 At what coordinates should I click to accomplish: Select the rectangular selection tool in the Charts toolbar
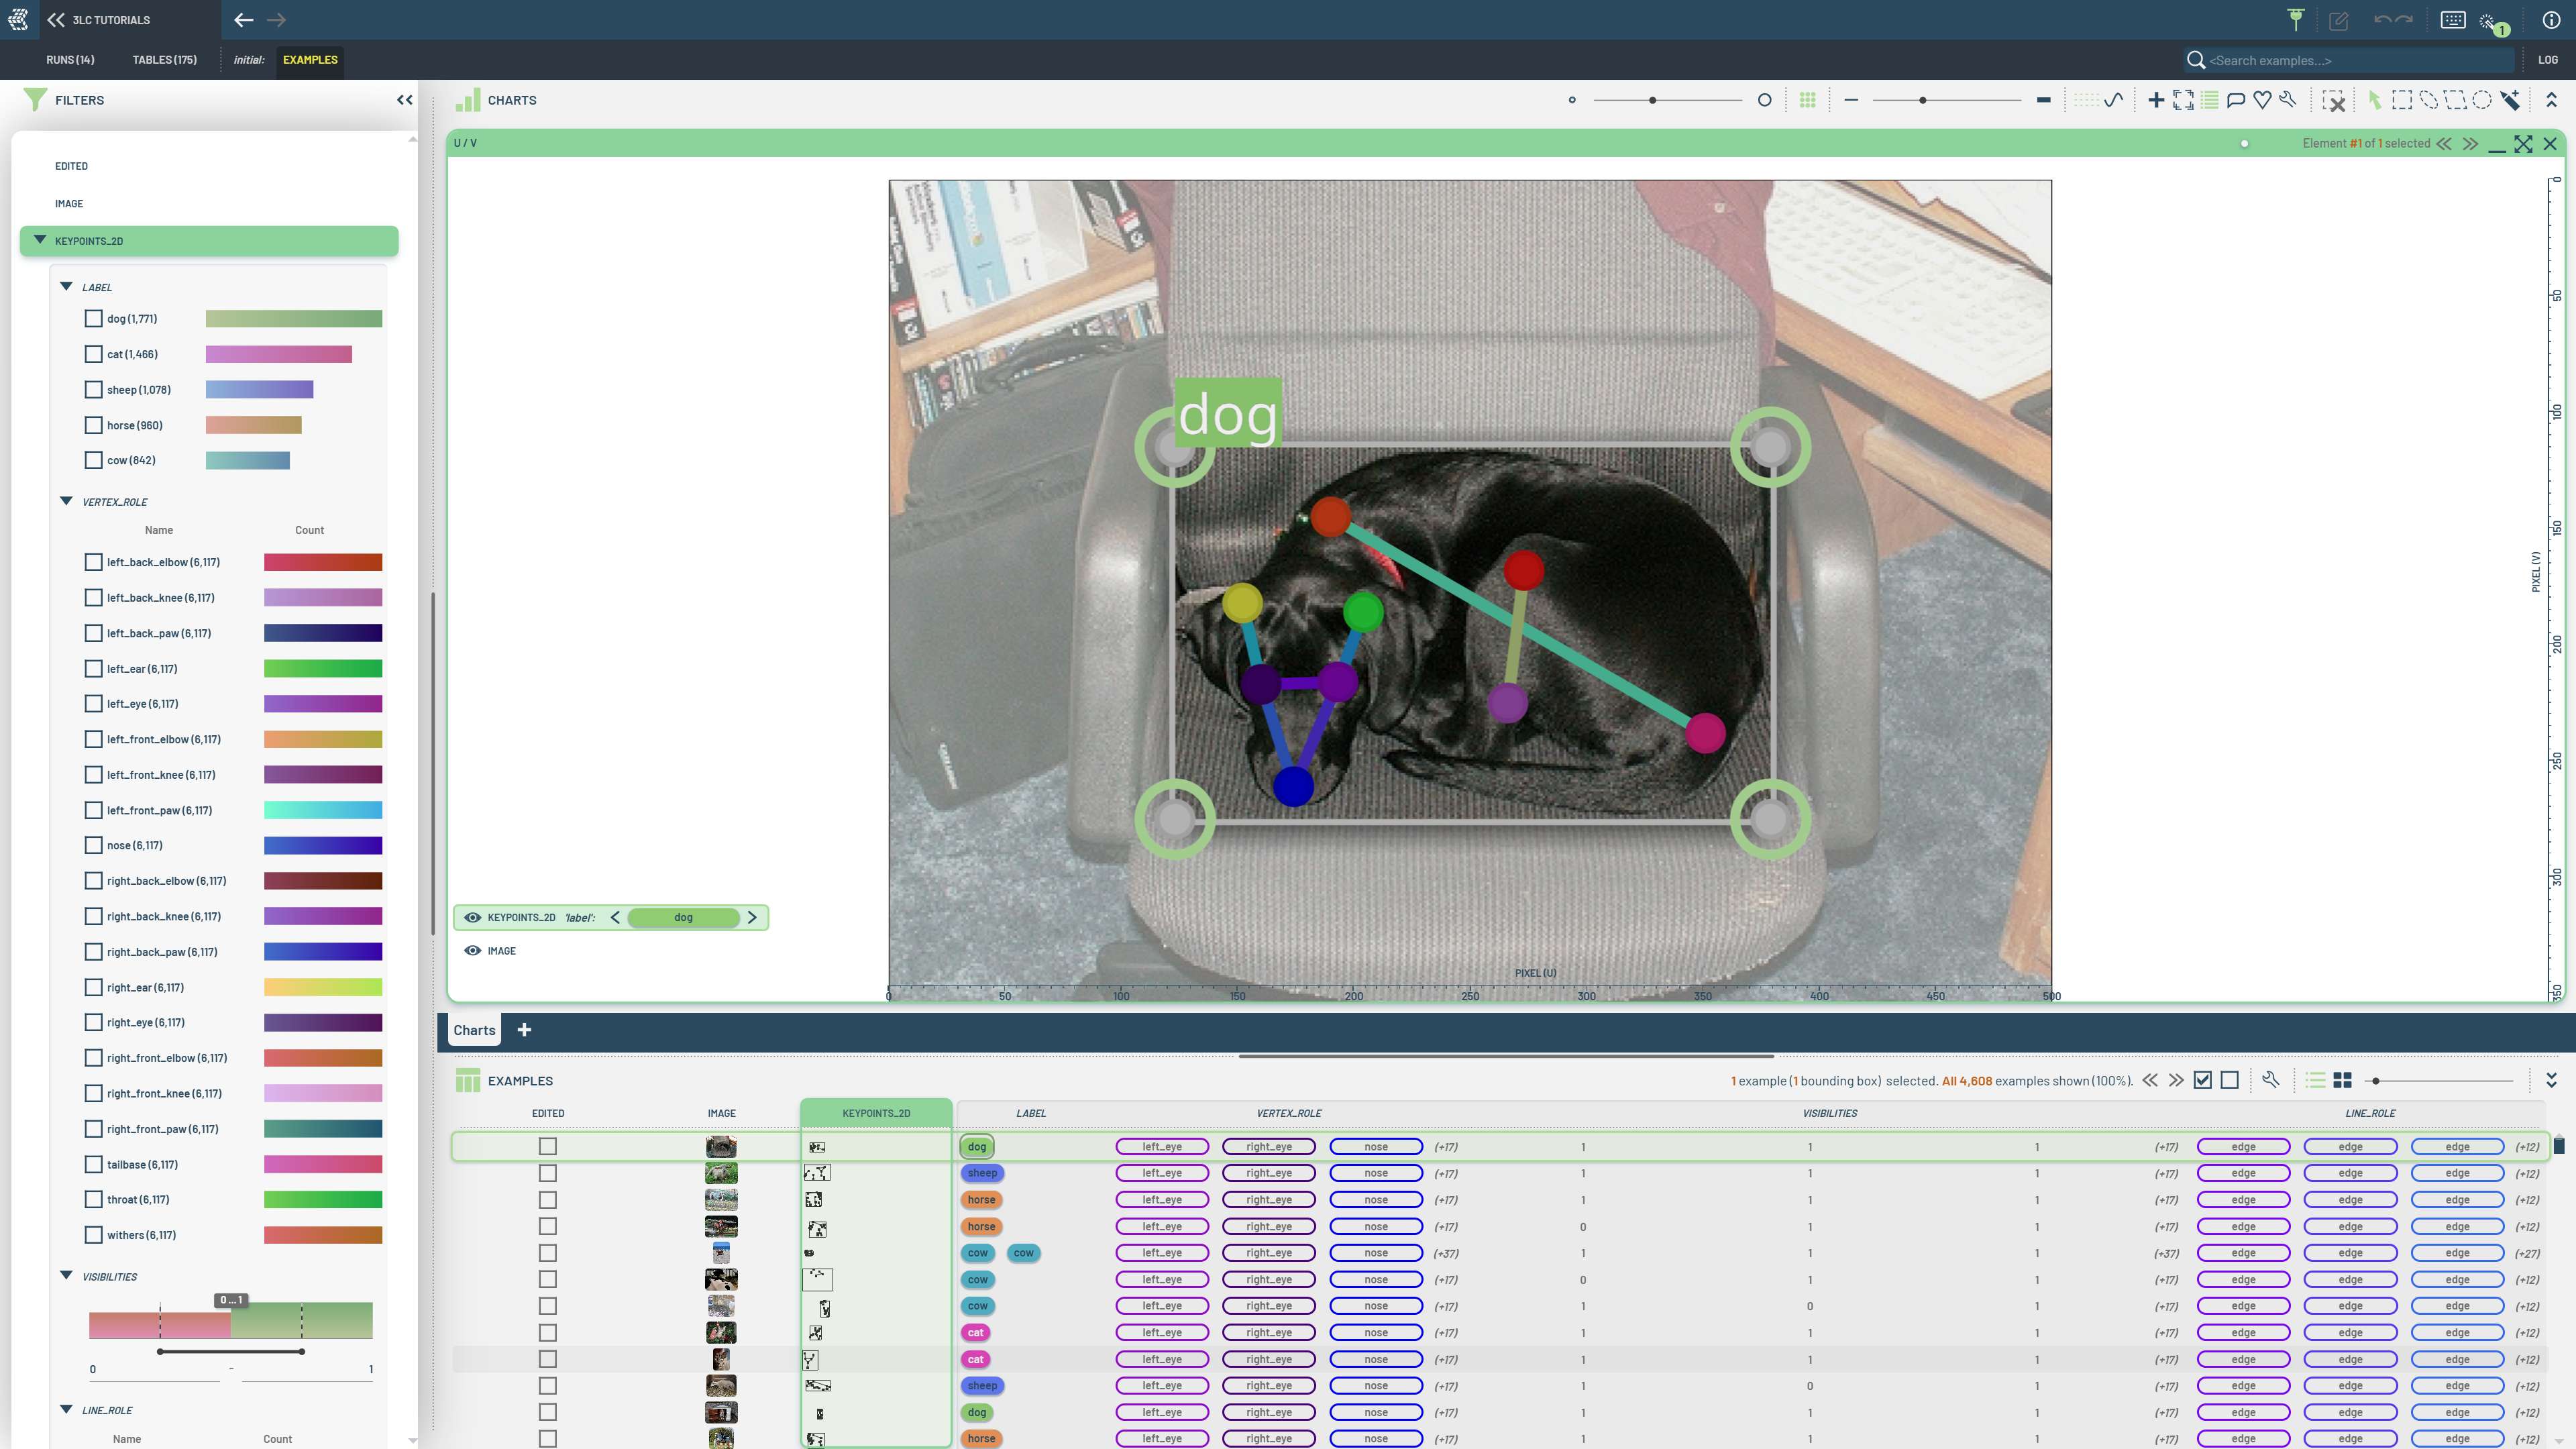pos(2401,100)
